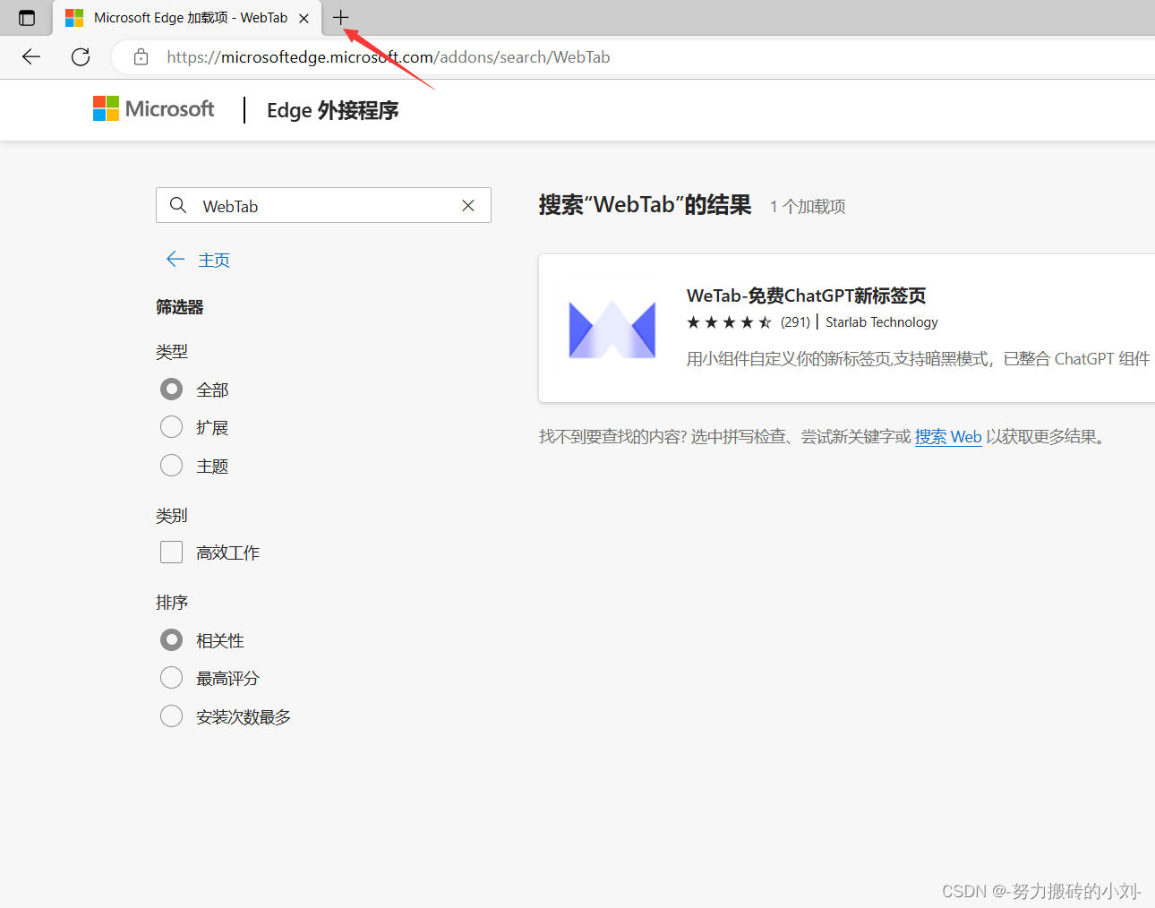This screenshot has height=908, width=1155.
Task: Open the tab actions menu icon
Action: click(27, 18)
